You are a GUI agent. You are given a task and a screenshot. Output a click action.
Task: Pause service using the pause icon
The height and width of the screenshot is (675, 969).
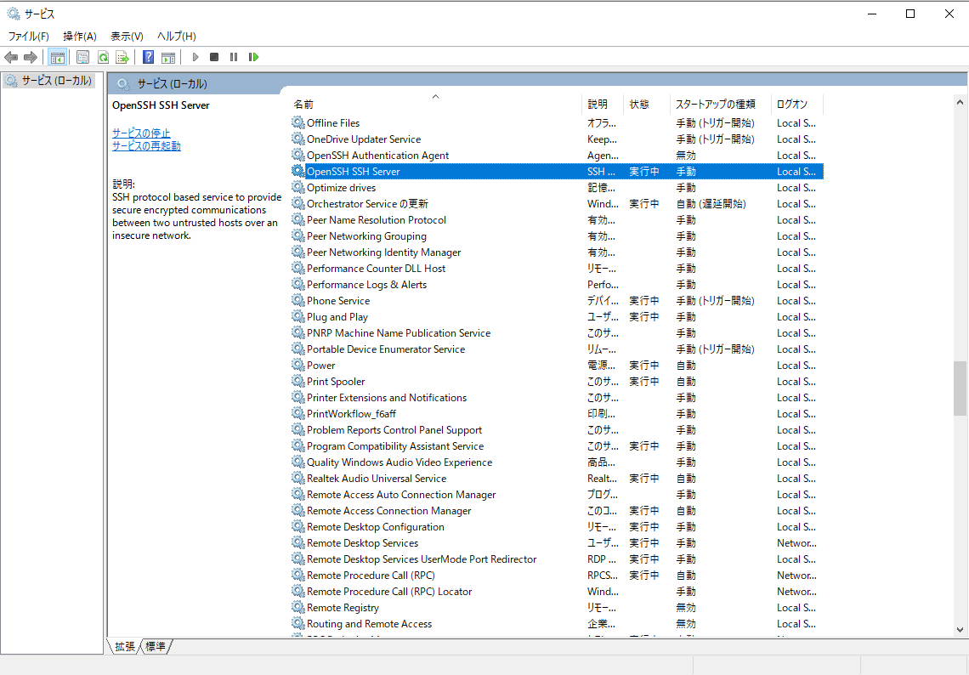coord(234,57)
